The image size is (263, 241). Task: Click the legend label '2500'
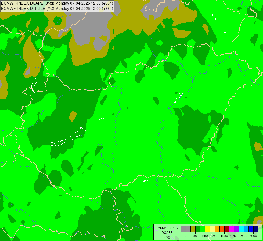tap(244, 236)
